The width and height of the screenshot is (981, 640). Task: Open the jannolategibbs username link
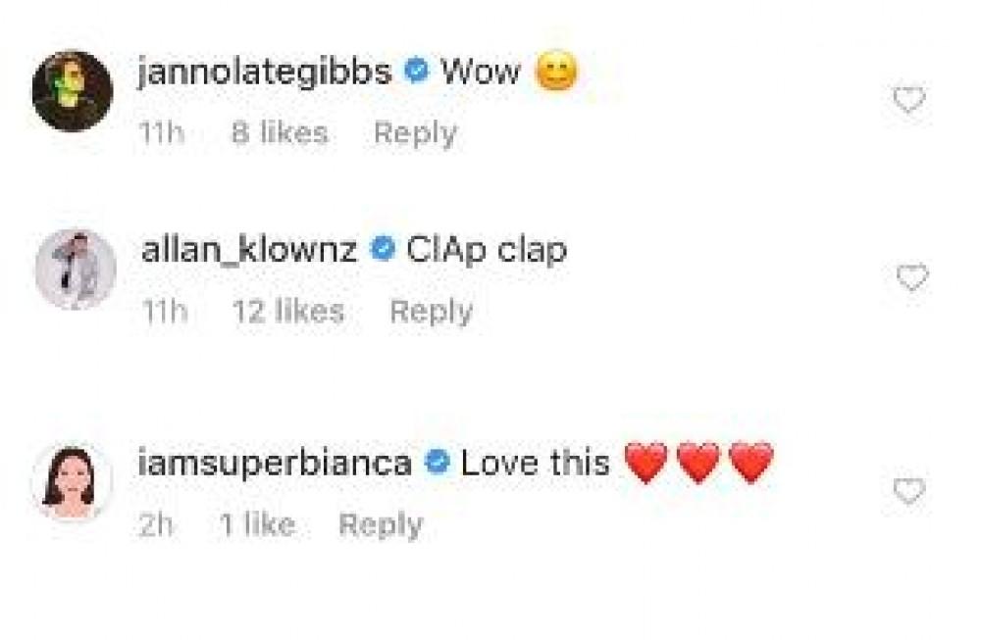[265, 72]
